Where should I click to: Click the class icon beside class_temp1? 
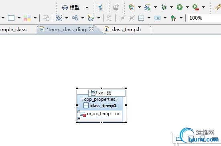tap(86, 105)
